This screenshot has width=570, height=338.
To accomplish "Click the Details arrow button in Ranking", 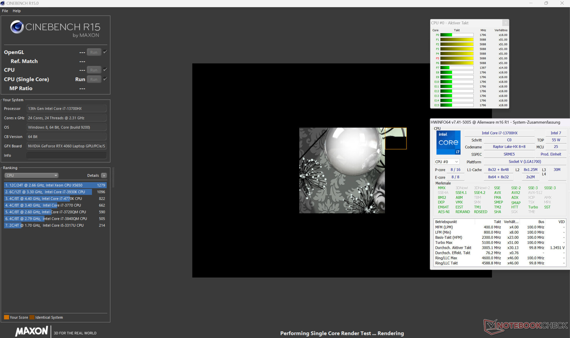I will click(104, 176).
